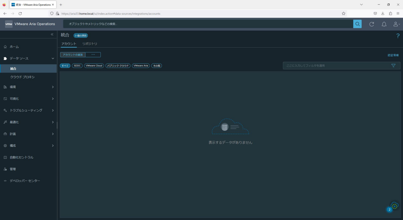Click the funnel filter icon
The image size is (403, 220).
393,66
